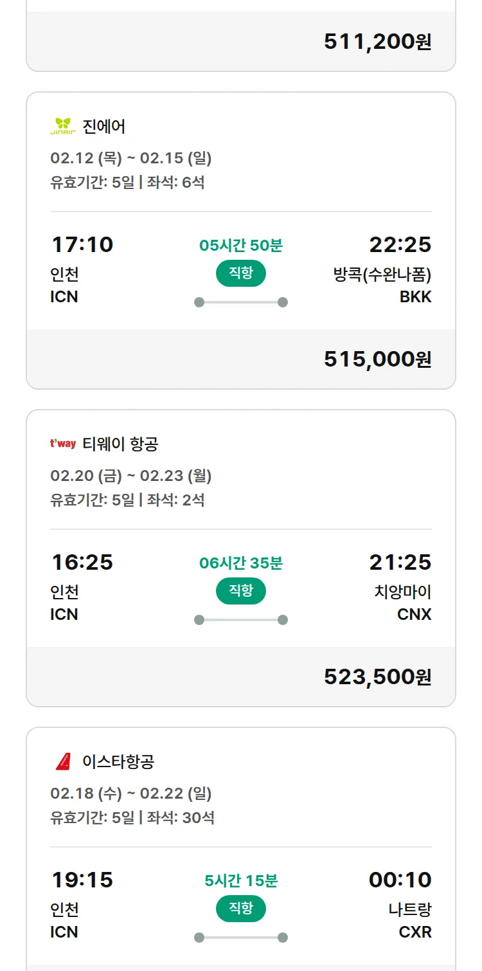The width and height of the screenshot is (482, 971).
Task: Click the 나트랑 CXR destination
Action: point(410,920)
